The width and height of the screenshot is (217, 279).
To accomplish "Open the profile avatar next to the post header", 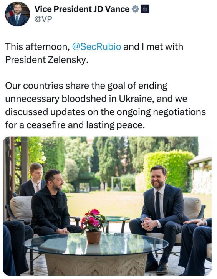I will point(17,14).
